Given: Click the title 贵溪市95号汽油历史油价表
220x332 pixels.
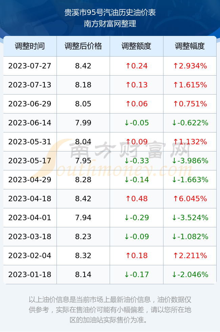Looking at the screenshot, I should point(110,13).
